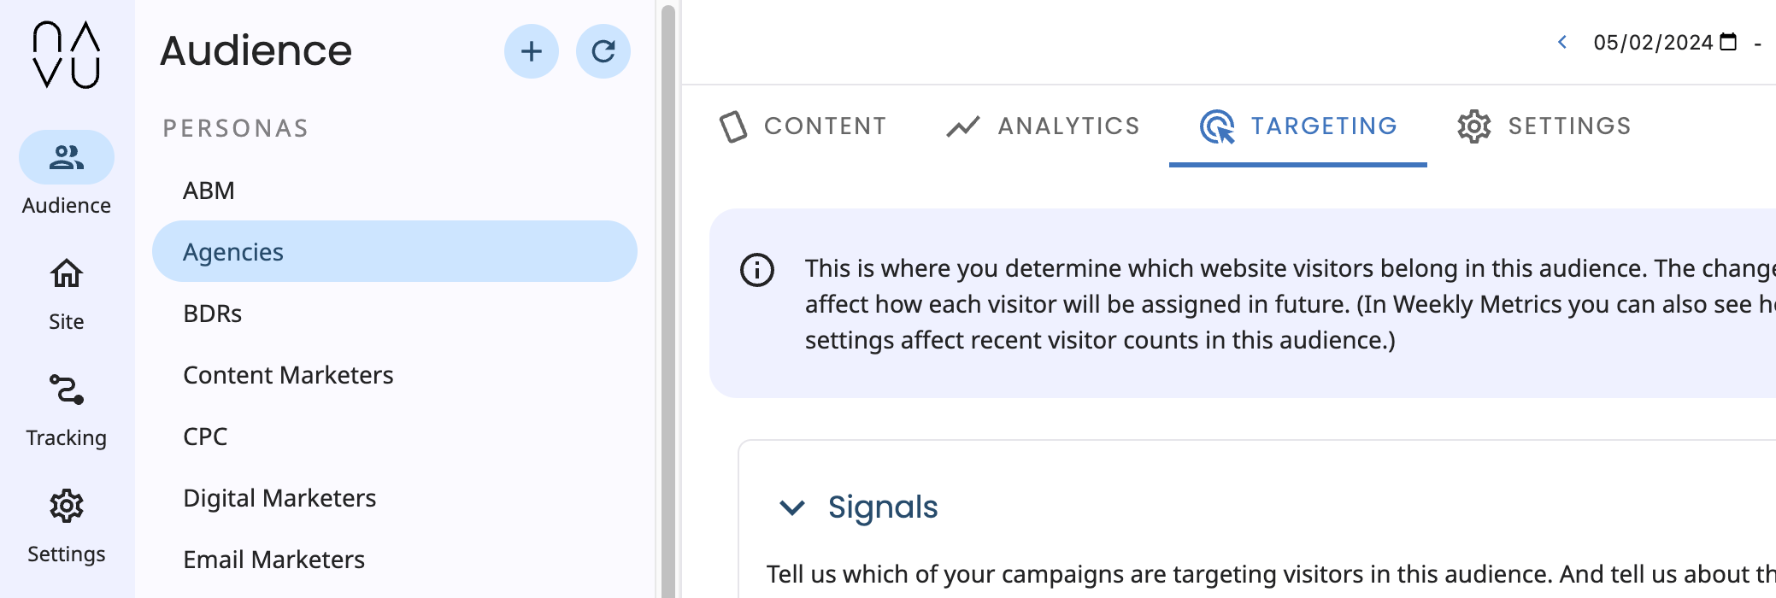This screenshot has height=598, width=1776.
Task: Switch to the Content tab
Action: pyautogui.click(x=803, y=126)
